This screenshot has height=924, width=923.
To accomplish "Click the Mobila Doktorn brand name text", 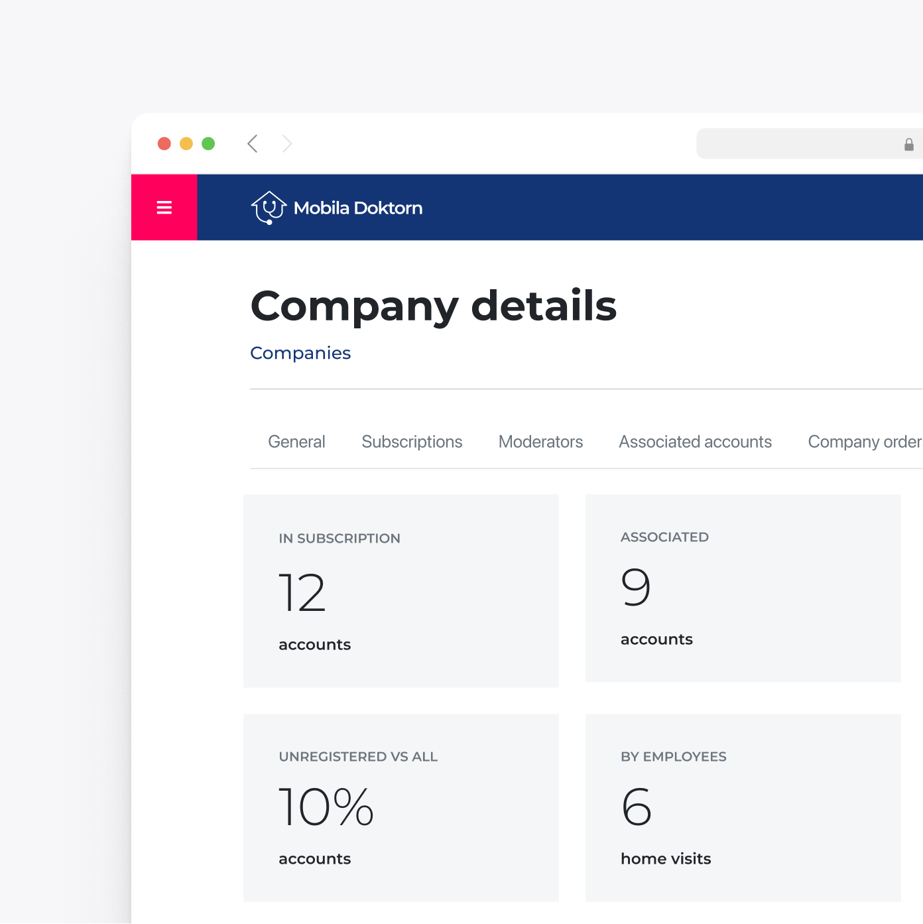I will pyautogui.click(x=358, y=208).
